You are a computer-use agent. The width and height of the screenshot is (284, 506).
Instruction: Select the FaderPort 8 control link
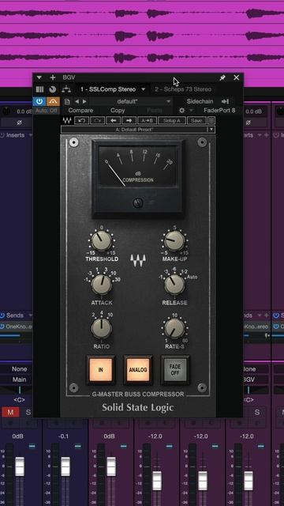pos(219,111)
